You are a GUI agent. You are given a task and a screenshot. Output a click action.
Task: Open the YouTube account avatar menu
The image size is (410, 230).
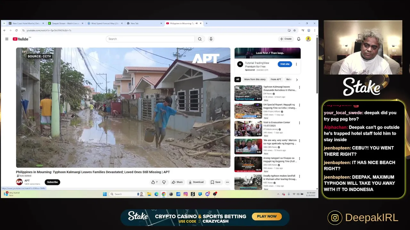tap(308, 39)
